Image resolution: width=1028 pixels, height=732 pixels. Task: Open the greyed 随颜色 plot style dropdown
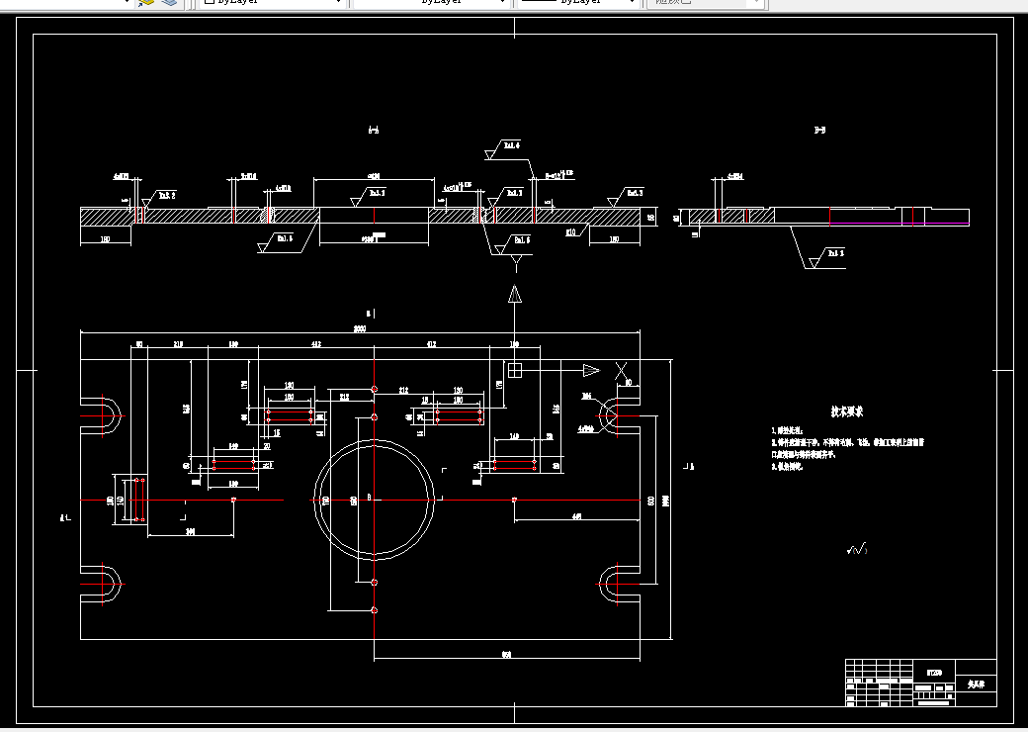(706, 2)
